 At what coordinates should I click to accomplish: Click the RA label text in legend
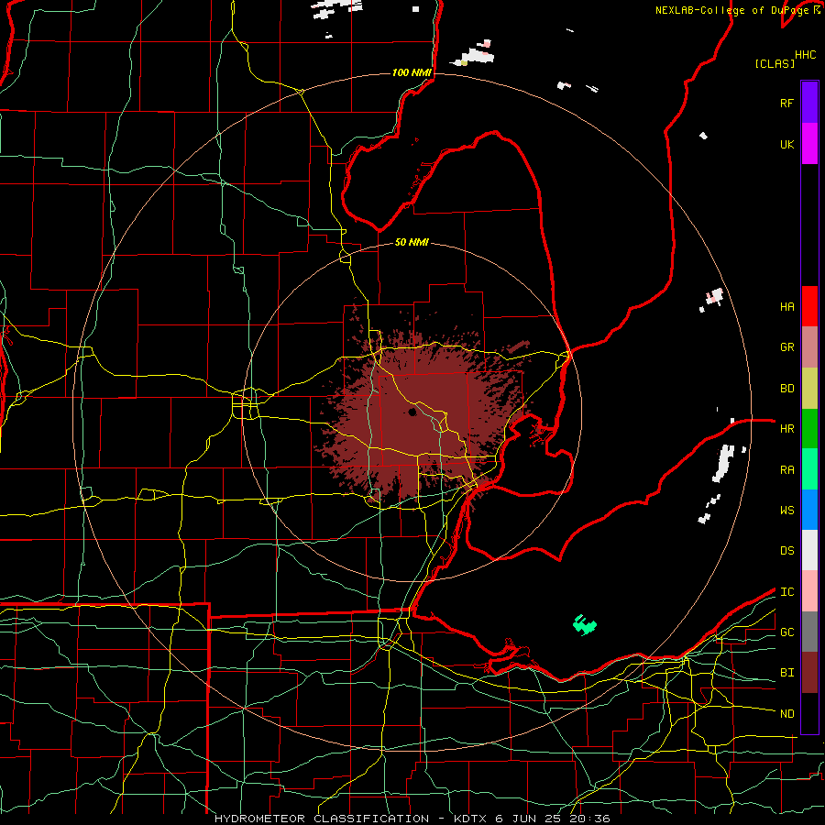click(786, 470)
